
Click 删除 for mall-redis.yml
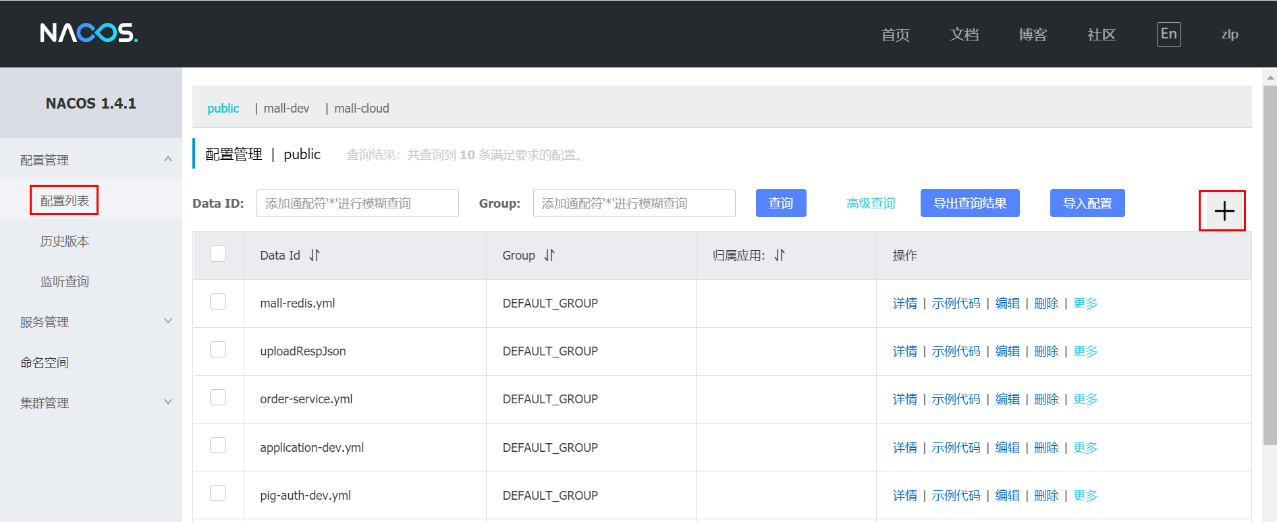tap(1046, 303)
